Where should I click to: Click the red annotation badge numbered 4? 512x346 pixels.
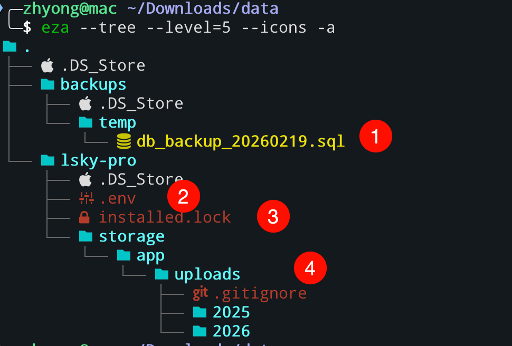click(x=310, y=268)
